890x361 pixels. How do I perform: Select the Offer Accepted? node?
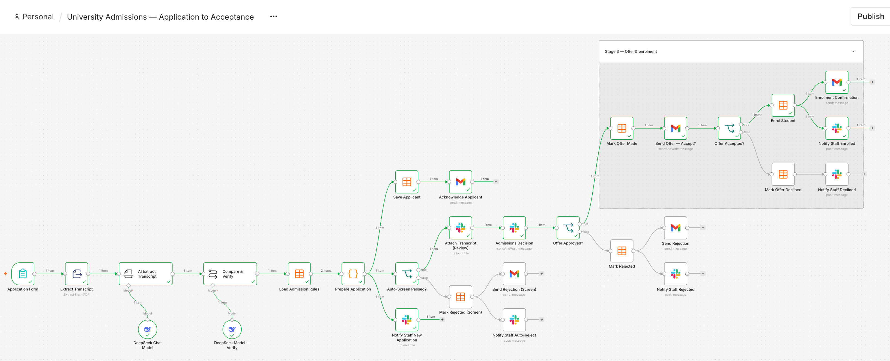[x=729, y=128]
